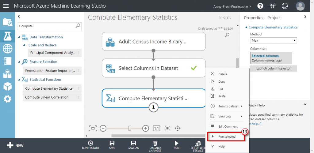Set canvas zoom to 1:1
Screen dimensions: 314x153
(x=157, y=128)
